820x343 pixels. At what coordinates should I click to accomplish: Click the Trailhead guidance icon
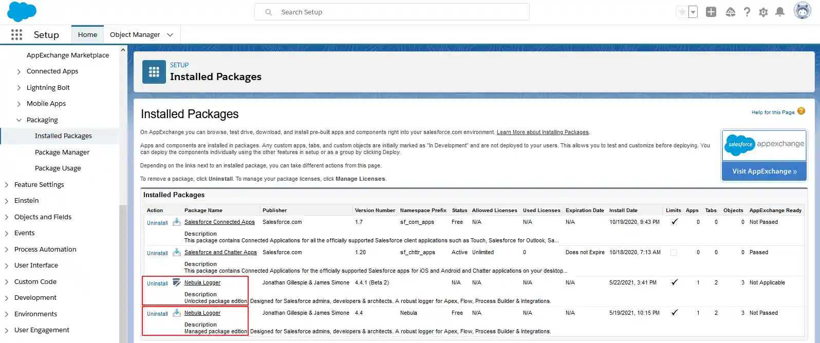730,12
